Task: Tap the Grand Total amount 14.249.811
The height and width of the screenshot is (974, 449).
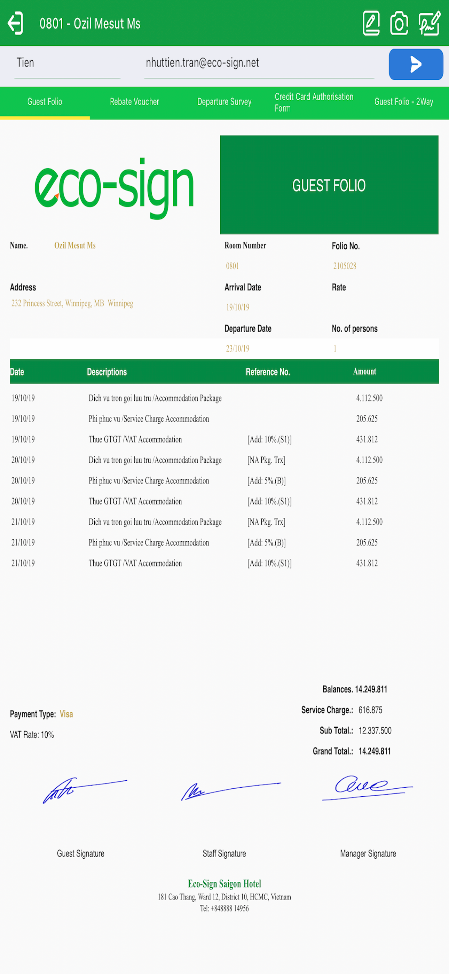Action: [x=375, y=751]
